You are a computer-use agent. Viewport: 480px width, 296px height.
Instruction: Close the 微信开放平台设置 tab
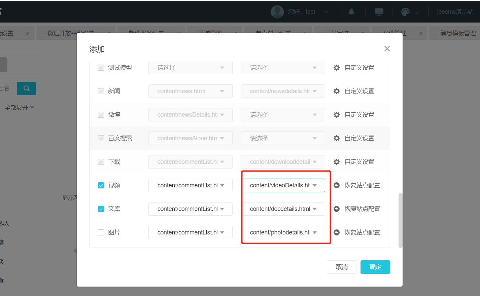point(109,33)
